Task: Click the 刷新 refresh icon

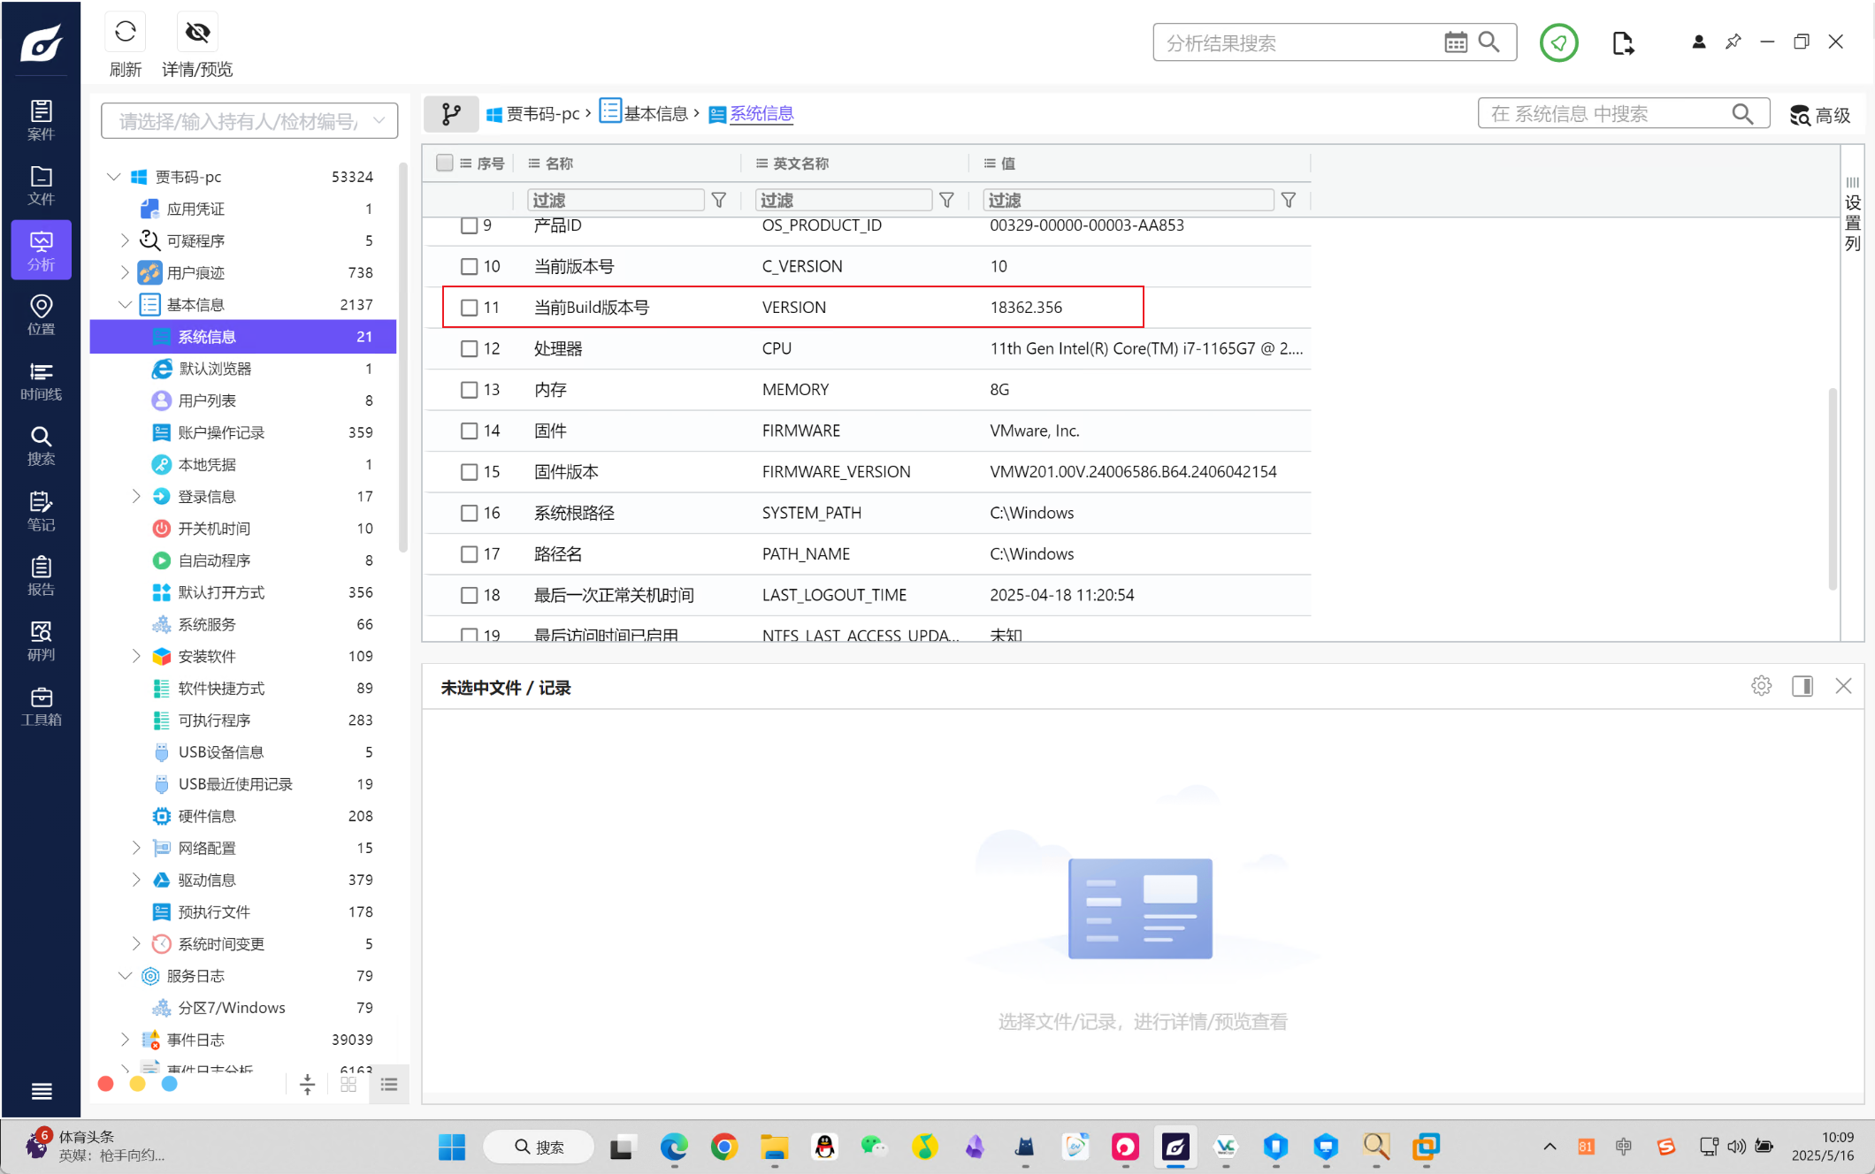Action: pos(125,33)
